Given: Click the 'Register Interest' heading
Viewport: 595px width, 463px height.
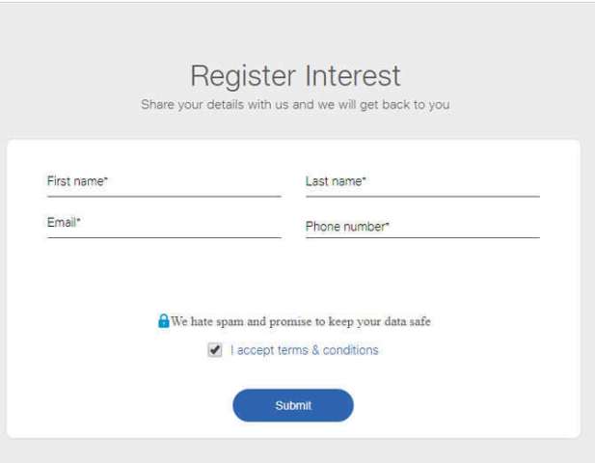Looking at the screenshot, I should pos(295,76).
